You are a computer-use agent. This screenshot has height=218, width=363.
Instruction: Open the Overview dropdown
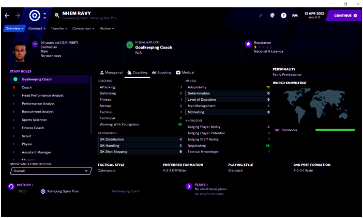click(14, 28)
